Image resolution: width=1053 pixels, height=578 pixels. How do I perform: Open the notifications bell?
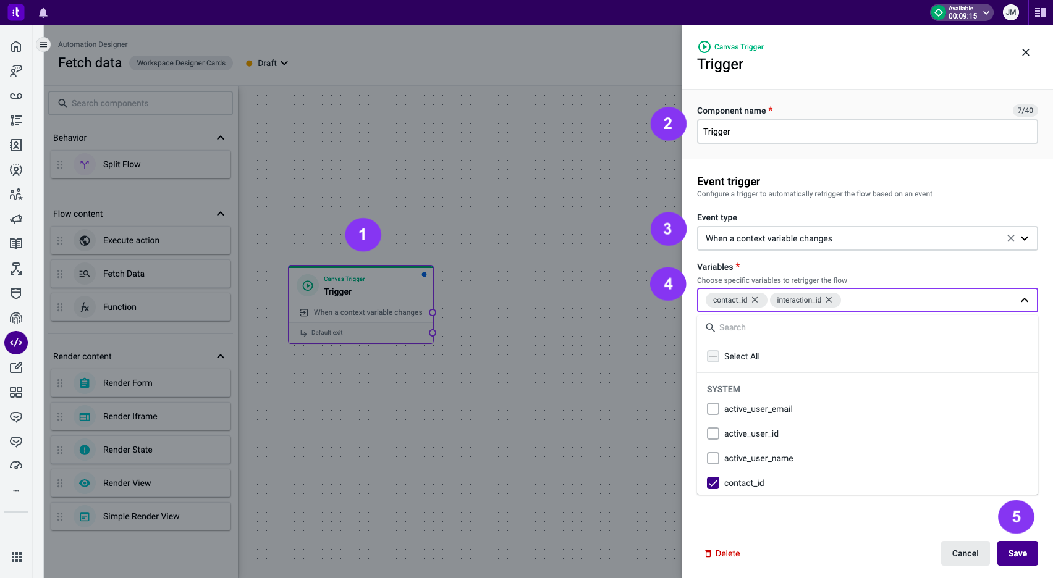(x=43, y=12)
